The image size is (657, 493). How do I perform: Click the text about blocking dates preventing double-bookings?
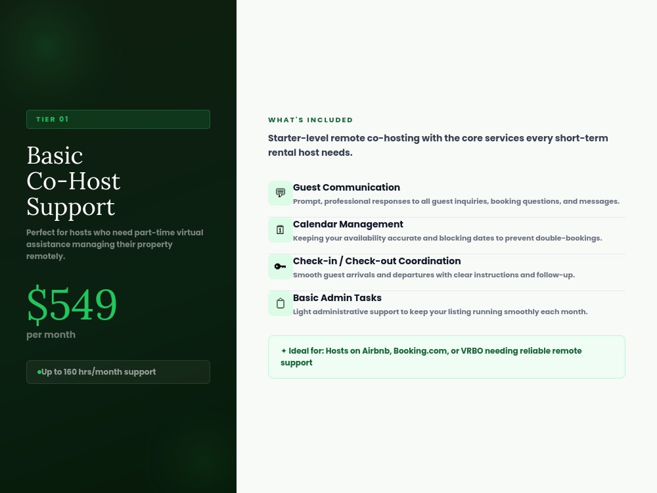[x=447, y=238]
